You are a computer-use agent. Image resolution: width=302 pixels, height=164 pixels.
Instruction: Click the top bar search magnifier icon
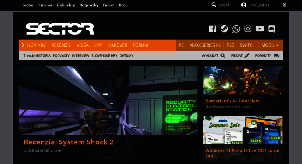tap(214, 5)
